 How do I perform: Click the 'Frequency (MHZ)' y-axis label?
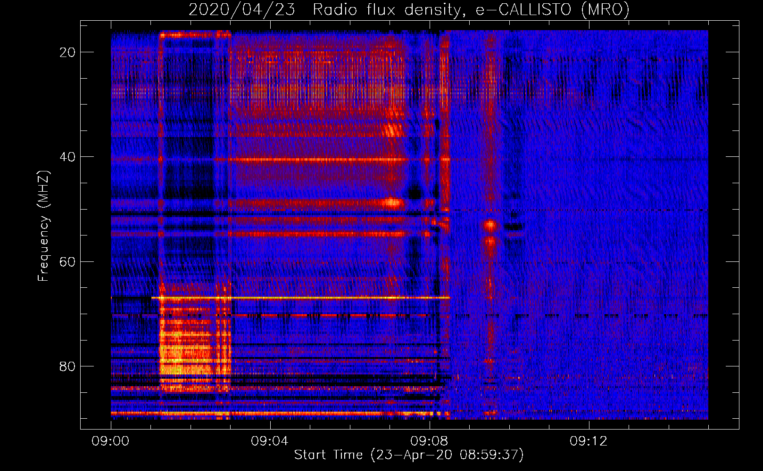point(43,226)
